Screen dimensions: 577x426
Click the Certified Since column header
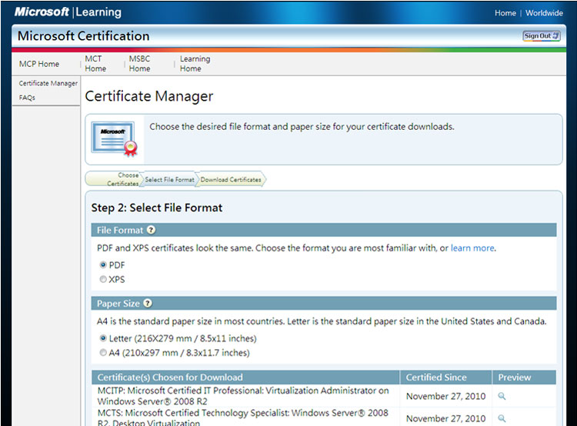pos(445,378)
